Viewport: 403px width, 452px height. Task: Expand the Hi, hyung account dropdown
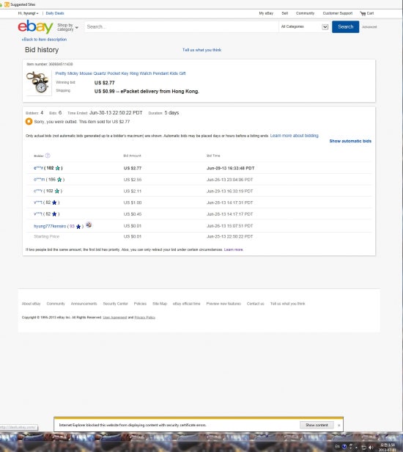coord(28,13)
